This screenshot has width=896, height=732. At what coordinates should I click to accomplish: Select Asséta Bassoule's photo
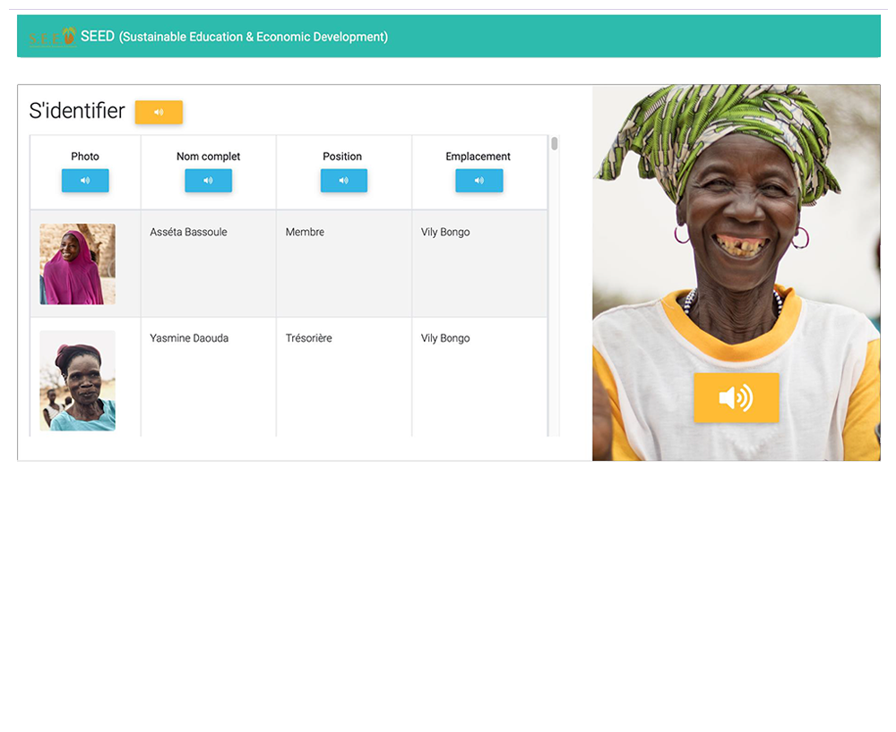click(x=77, y=264)
